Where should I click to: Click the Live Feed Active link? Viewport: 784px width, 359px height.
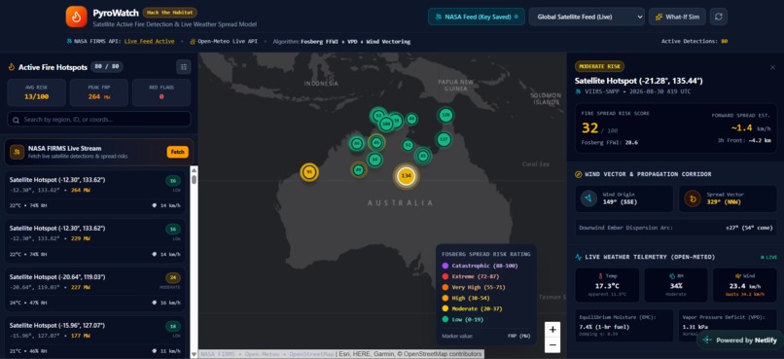tap(150, 42)
